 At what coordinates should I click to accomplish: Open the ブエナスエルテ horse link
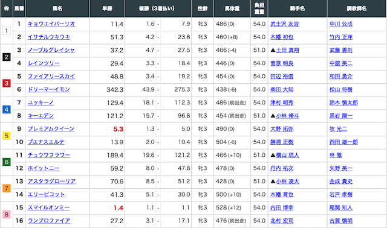tap(46, 142)
